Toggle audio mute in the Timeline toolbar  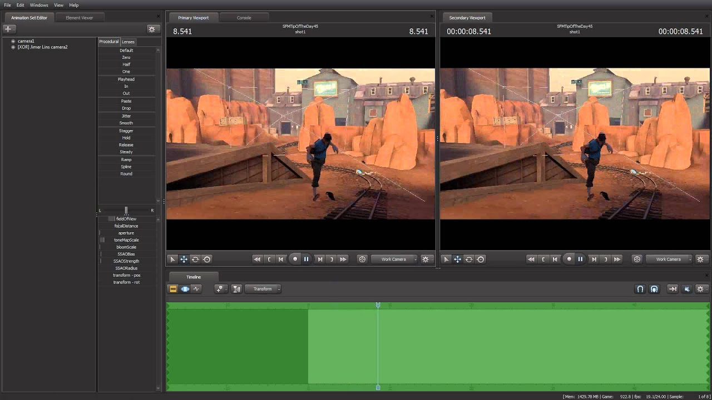click(x=686, y=289)
